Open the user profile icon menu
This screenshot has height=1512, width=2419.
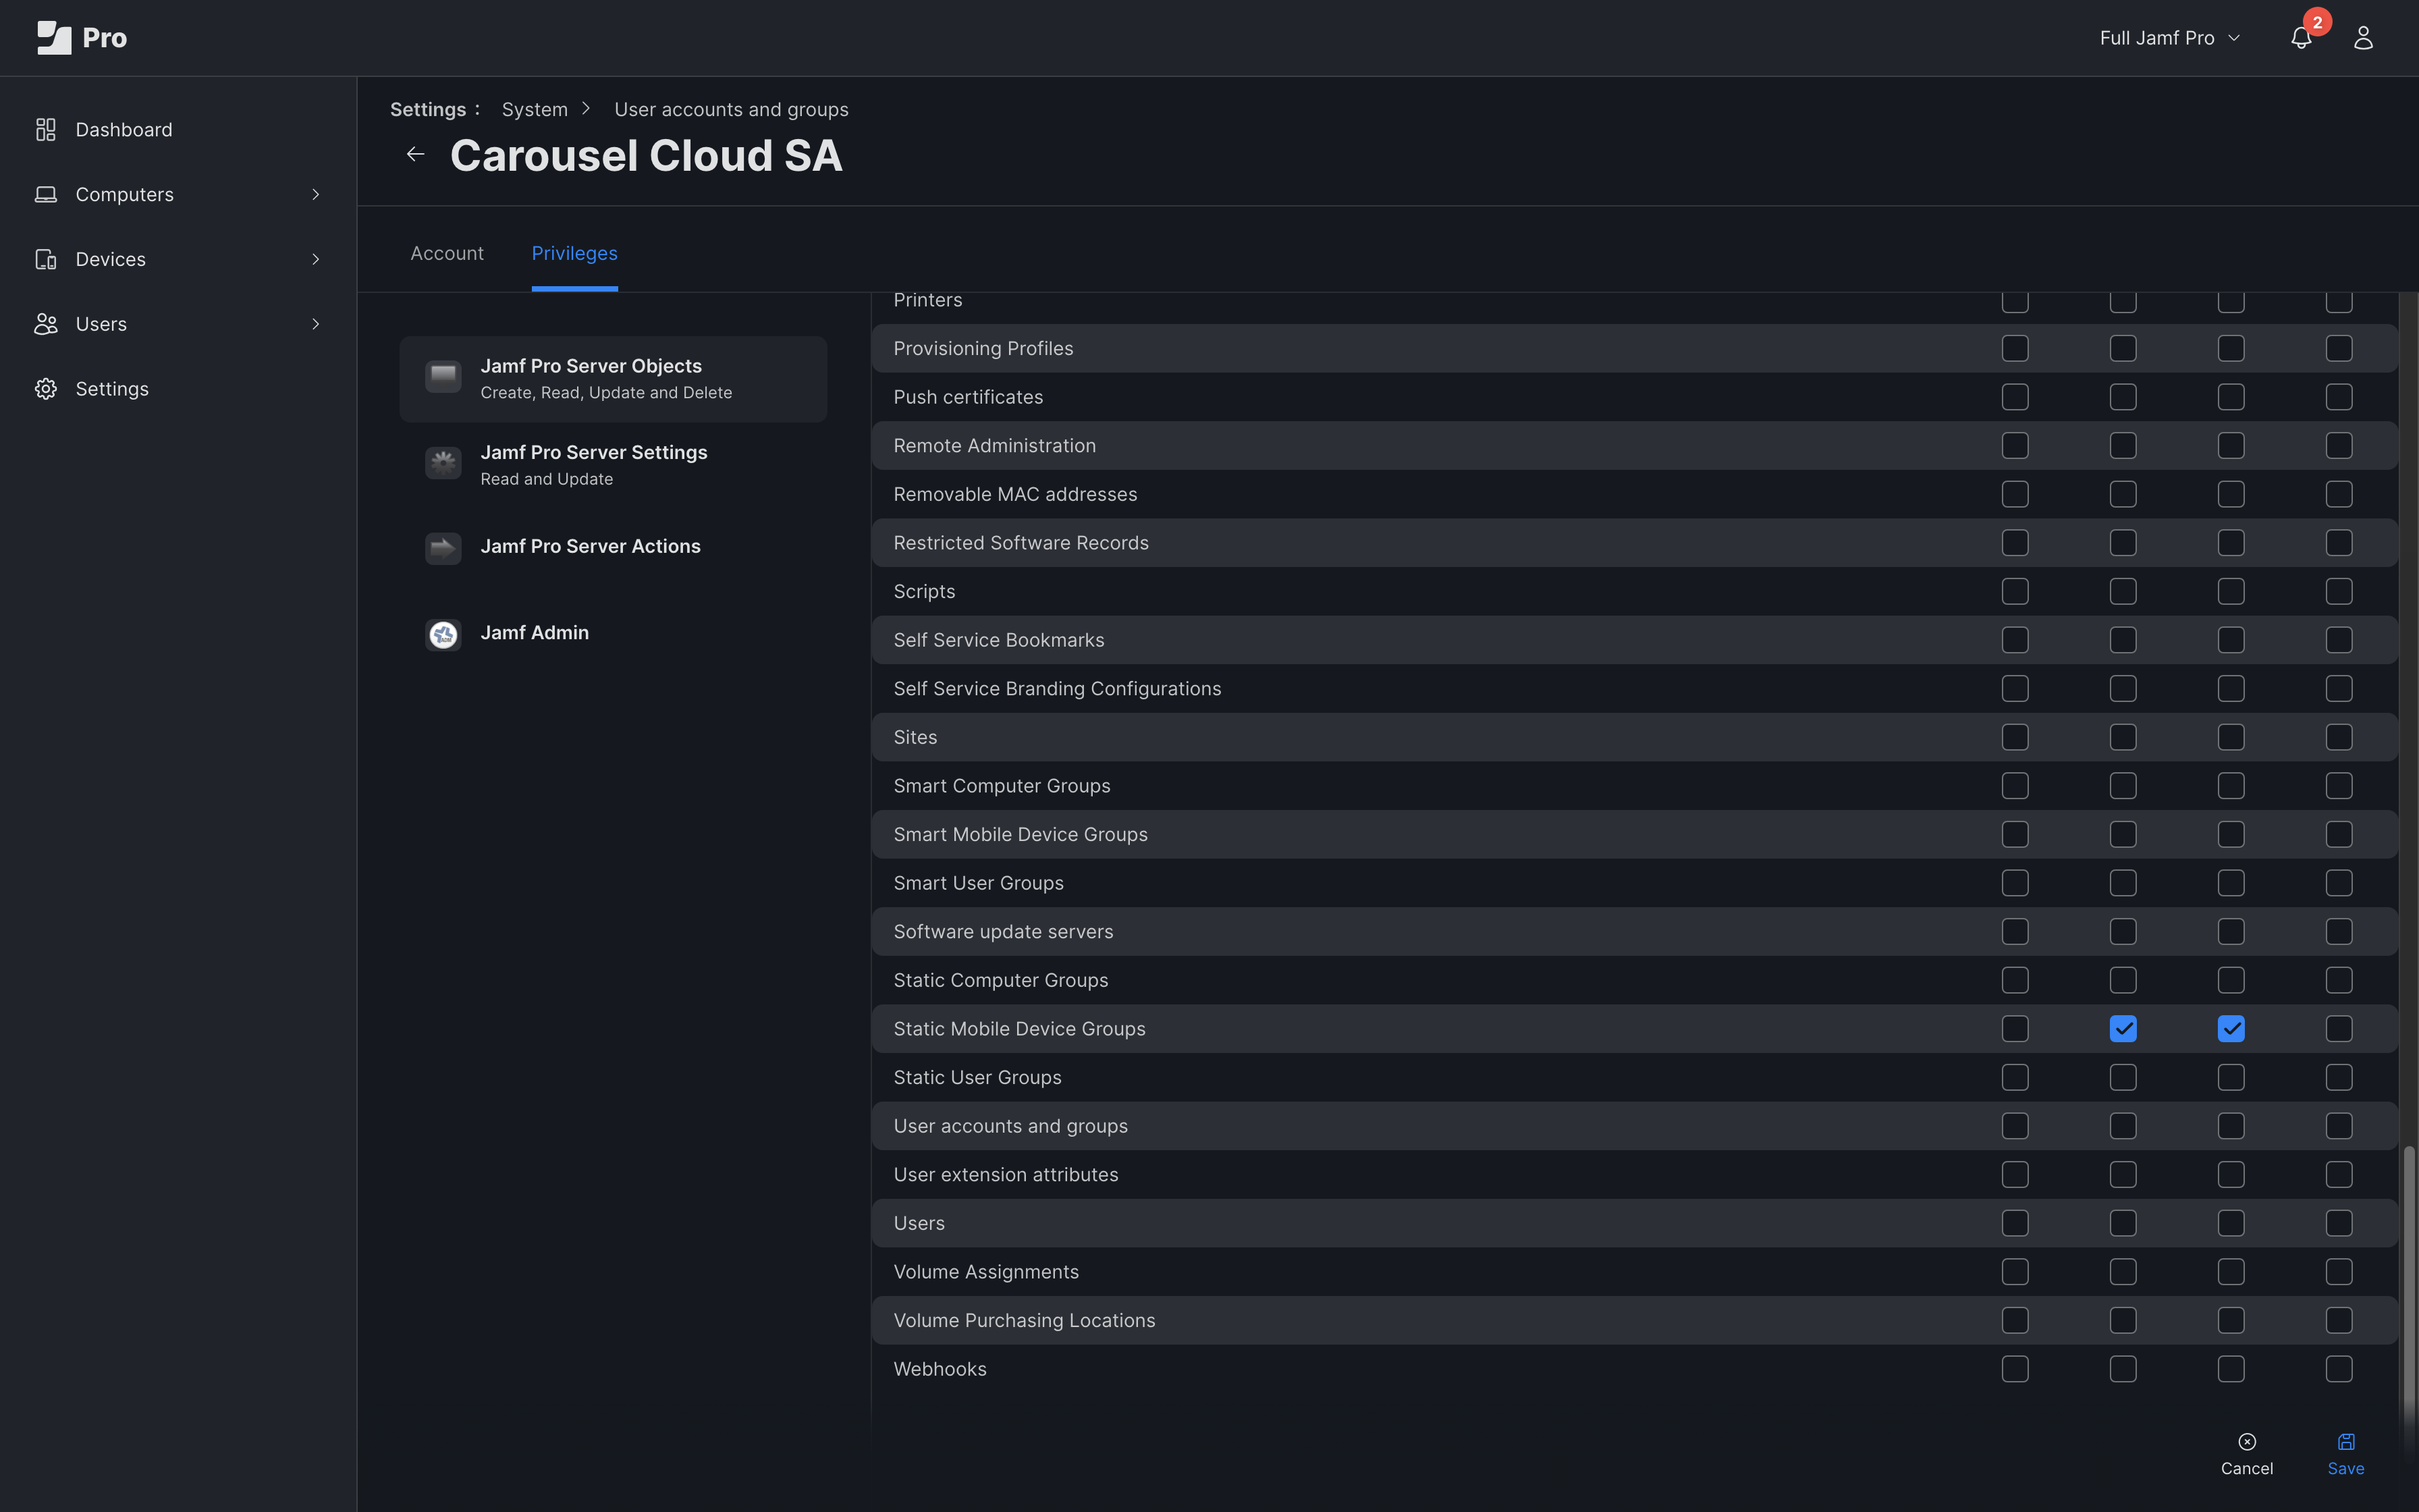pos(2363,38)
